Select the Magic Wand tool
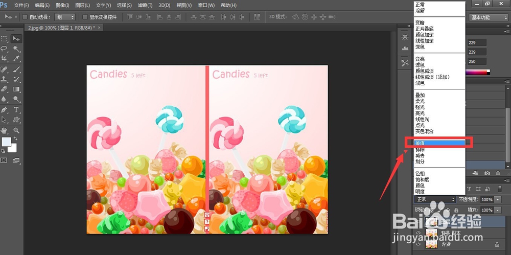The height and width of the screenshot is (255, 511). (16, 49)
